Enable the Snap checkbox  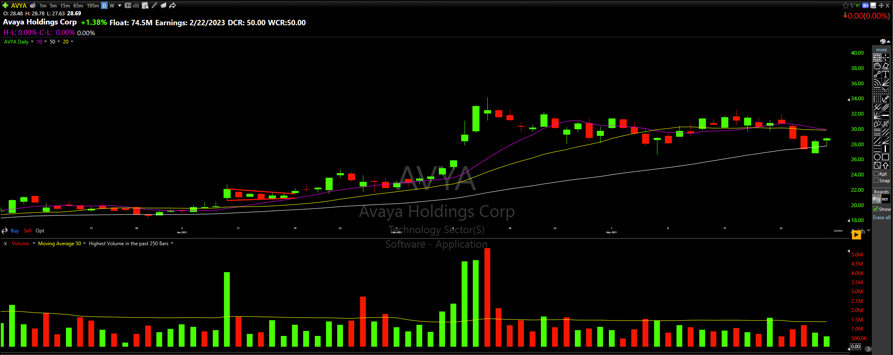pos(876,181)
